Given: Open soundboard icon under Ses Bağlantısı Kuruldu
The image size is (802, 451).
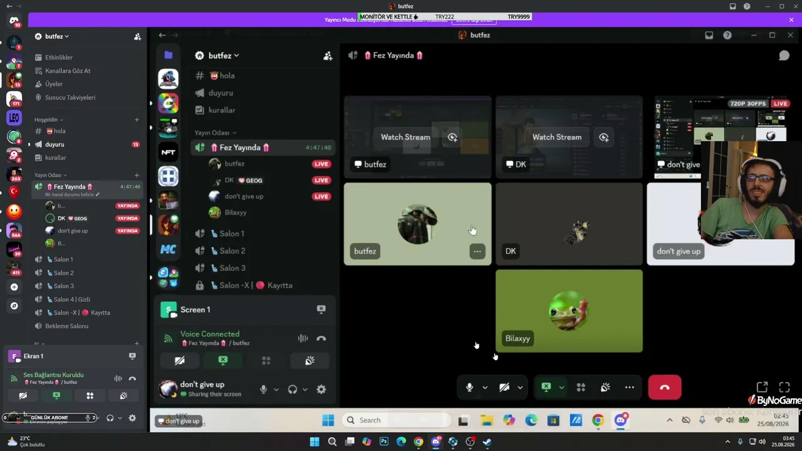Looking at the screenshot, I should pyautogui.click(x=123, y=396).
